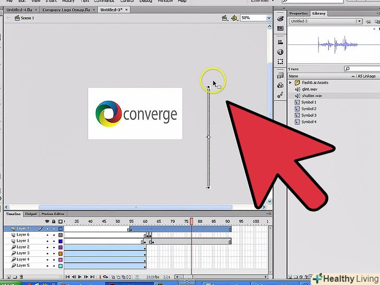This screenshot has width=380, height=285.
Task: Click the Edit Scene clapperboard icon
Action: click(x=224, y=18)
